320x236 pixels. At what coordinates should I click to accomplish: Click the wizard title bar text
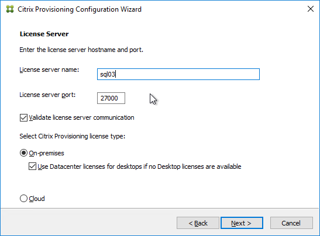tap(80, 9)
